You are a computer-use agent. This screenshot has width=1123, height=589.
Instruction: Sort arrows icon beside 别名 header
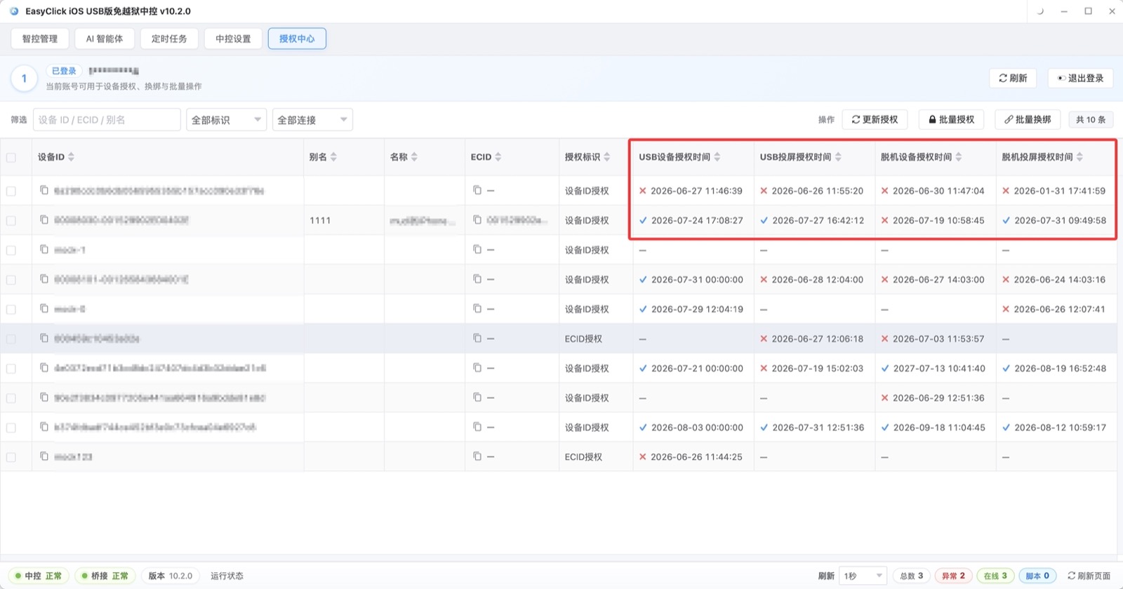(333, 157)
